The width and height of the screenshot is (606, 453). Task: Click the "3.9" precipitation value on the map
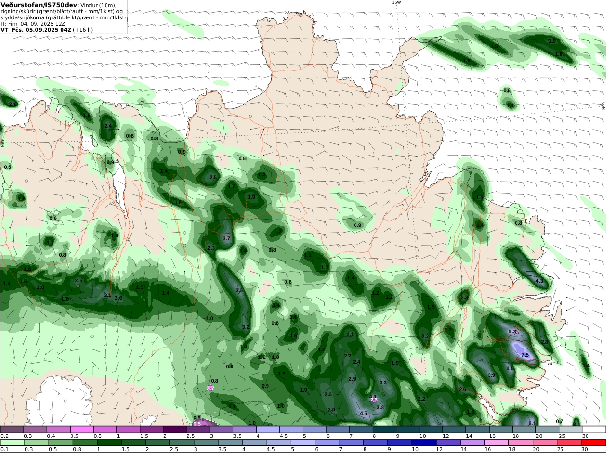pyautogui.click(x=491, y=375)
